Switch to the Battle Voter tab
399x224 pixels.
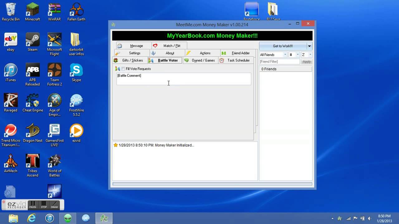tap(168, 60)
